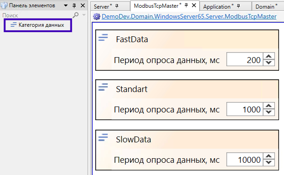Image resolution: width=284 pixels, height=175 pixels.
Task: Increase the FastData polling period
Action: 269,56
